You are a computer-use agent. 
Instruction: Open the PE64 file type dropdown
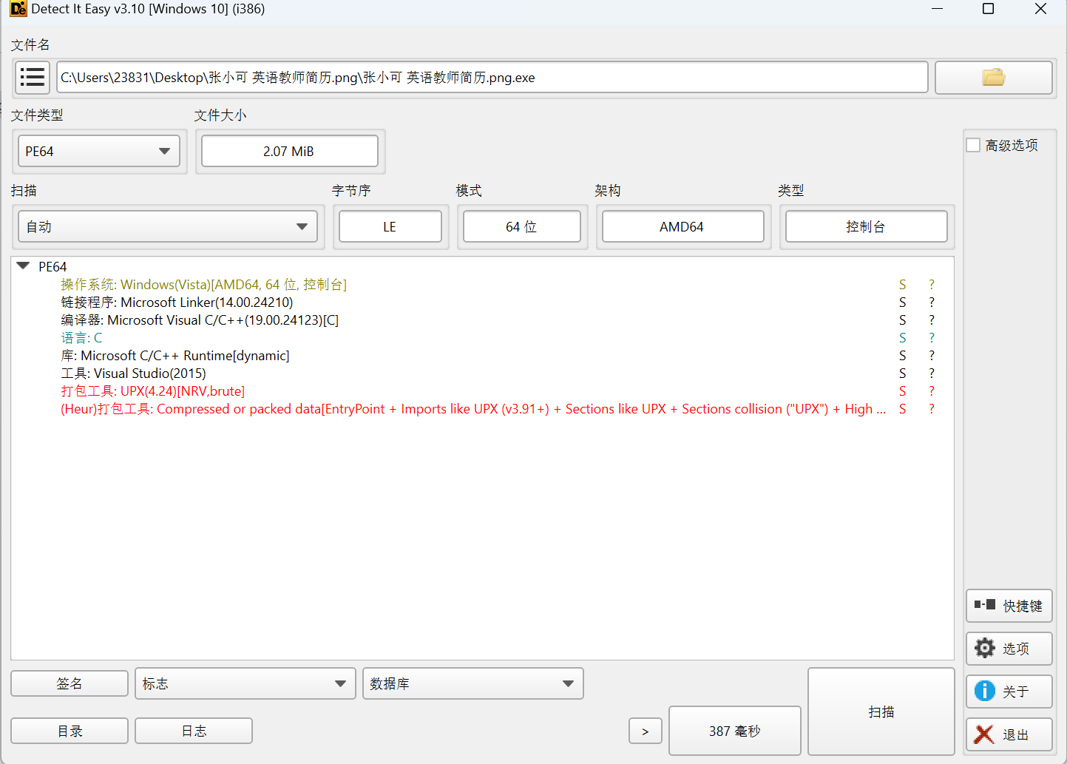(x=99, y=152)
